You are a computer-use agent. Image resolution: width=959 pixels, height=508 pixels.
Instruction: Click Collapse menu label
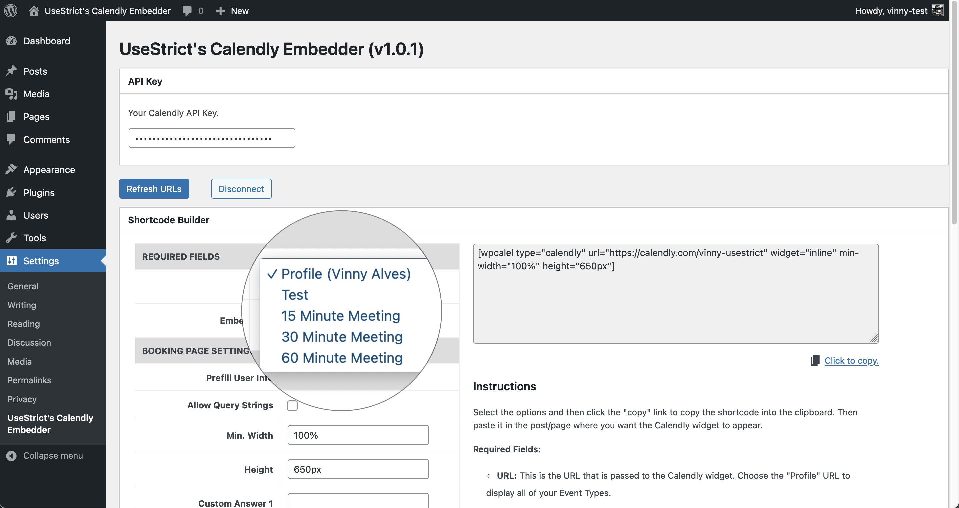pyautogui.click(x=53, y=455)
